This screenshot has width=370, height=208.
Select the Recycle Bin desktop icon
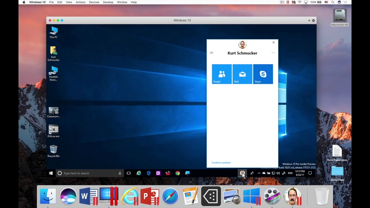click(53, 151)
